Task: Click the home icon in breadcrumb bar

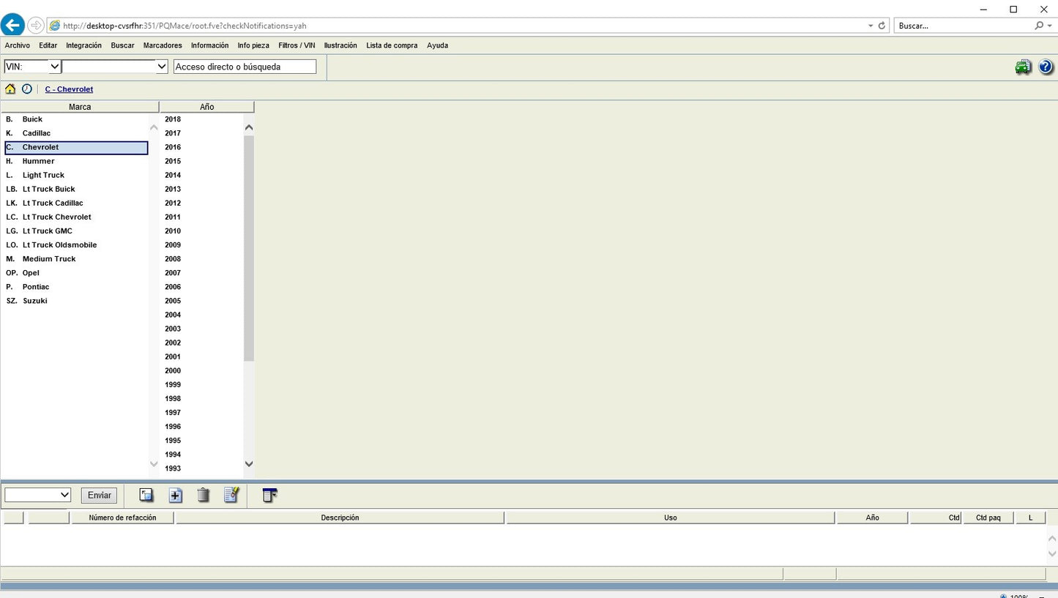Action: (10, 89)
